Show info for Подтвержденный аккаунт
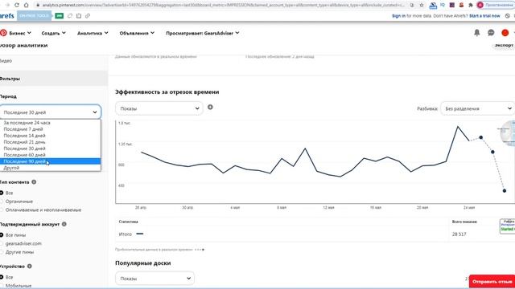This screenshot has height=289, width=515. click(x=64, y=224)
